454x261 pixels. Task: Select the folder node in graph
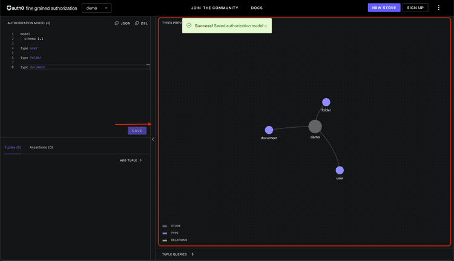[x=326, y=102]
